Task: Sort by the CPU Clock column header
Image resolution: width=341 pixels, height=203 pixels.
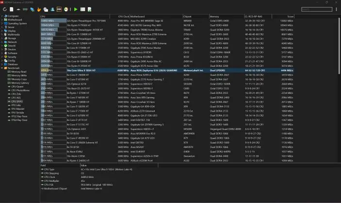Action: click(120, 16)
